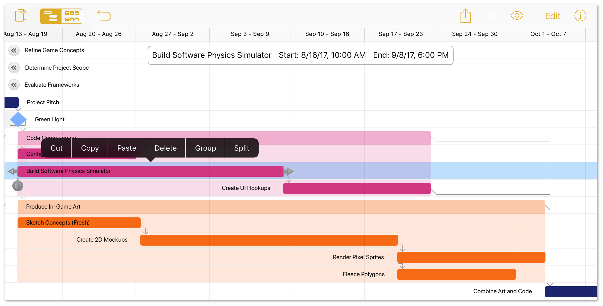Click the Split button in context menu
This screenshot has width=603, height=306.
241,148
